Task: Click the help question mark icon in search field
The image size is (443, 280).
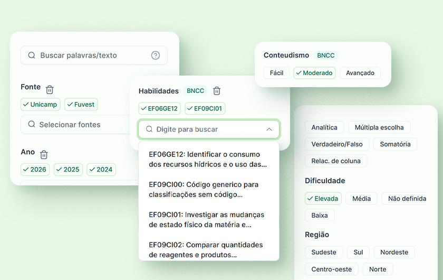Action: pos(156,55)
